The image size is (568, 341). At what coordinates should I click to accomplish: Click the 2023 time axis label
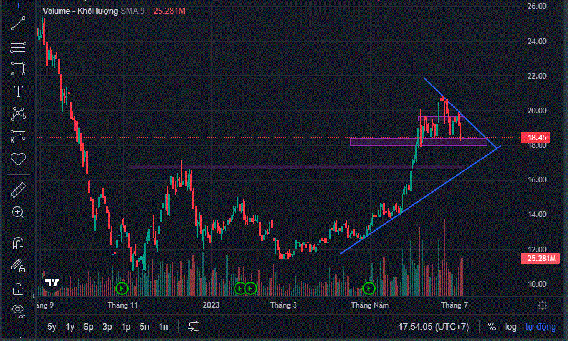(x=211, y=305)
